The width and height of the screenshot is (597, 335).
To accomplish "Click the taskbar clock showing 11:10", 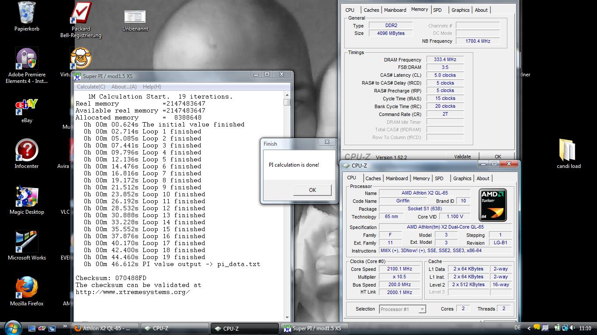I will click(585, 328).
